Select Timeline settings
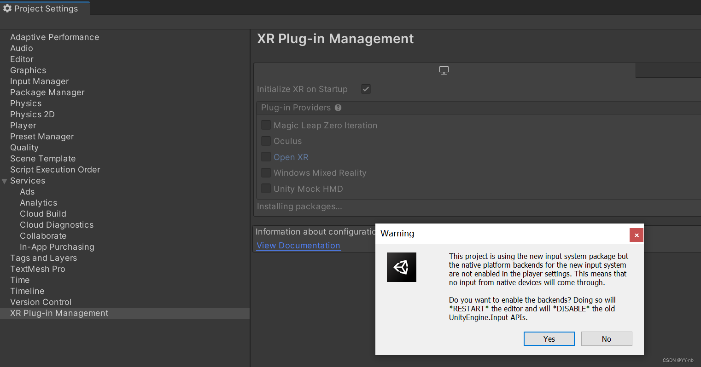This screenshot has width=701, height=367. (27, 291)
